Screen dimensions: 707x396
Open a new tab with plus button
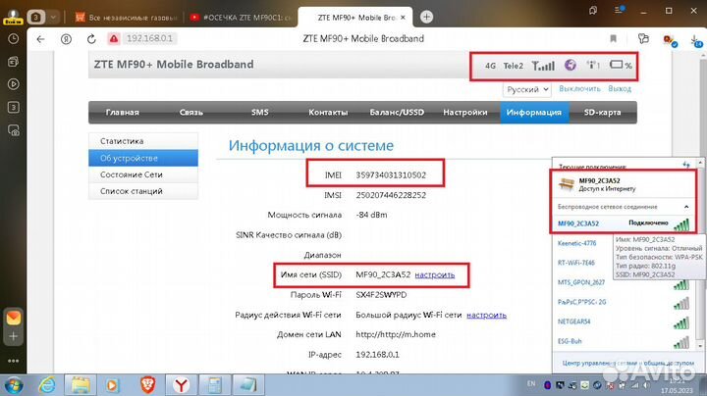426,17
